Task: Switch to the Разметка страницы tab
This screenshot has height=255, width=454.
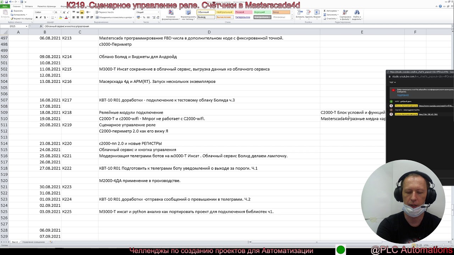Action: click(46, 6)
